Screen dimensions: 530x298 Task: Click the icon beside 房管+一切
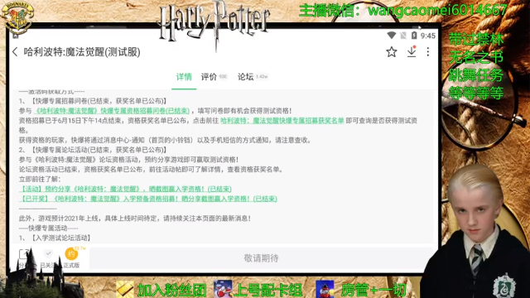[325, 289]
